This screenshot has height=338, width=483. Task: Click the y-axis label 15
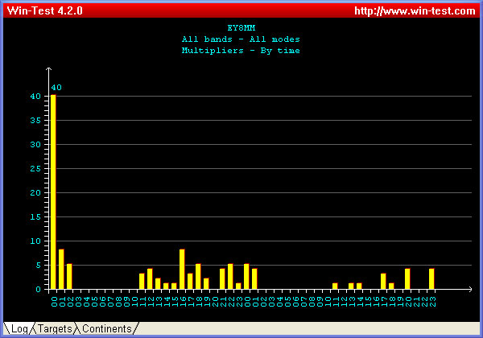coord(35,217)
